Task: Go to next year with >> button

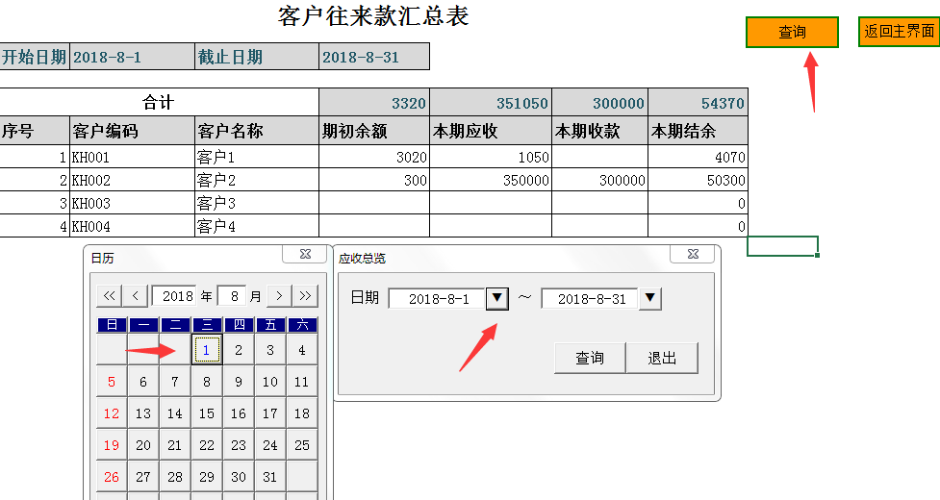Action: coord(305,296)
